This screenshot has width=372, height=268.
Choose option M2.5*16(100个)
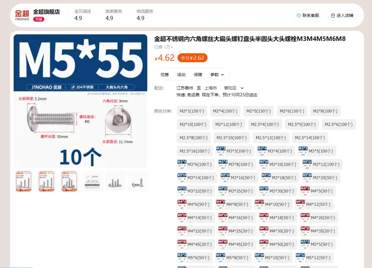click(194, 151)
